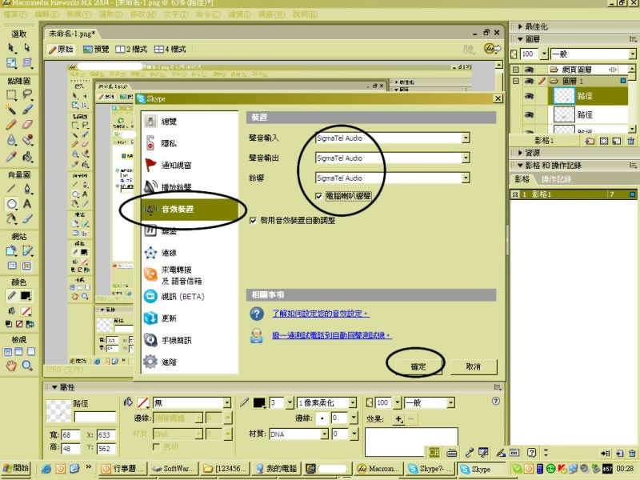Select the Zoom tool

point(27,366)
